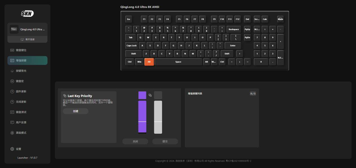Viewport: 356px width, 168px height.
Task: Click the purple first key slot
Action: coord(142,95)
